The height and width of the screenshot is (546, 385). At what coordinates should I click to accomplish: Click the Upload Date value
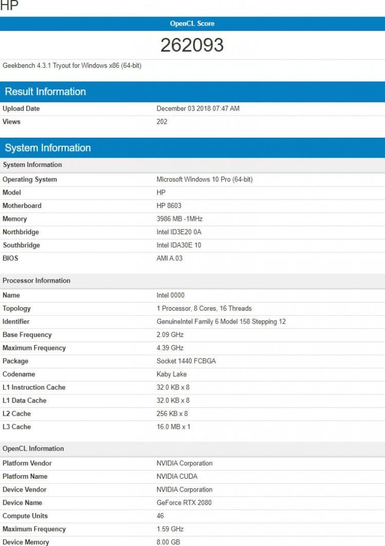198,108
